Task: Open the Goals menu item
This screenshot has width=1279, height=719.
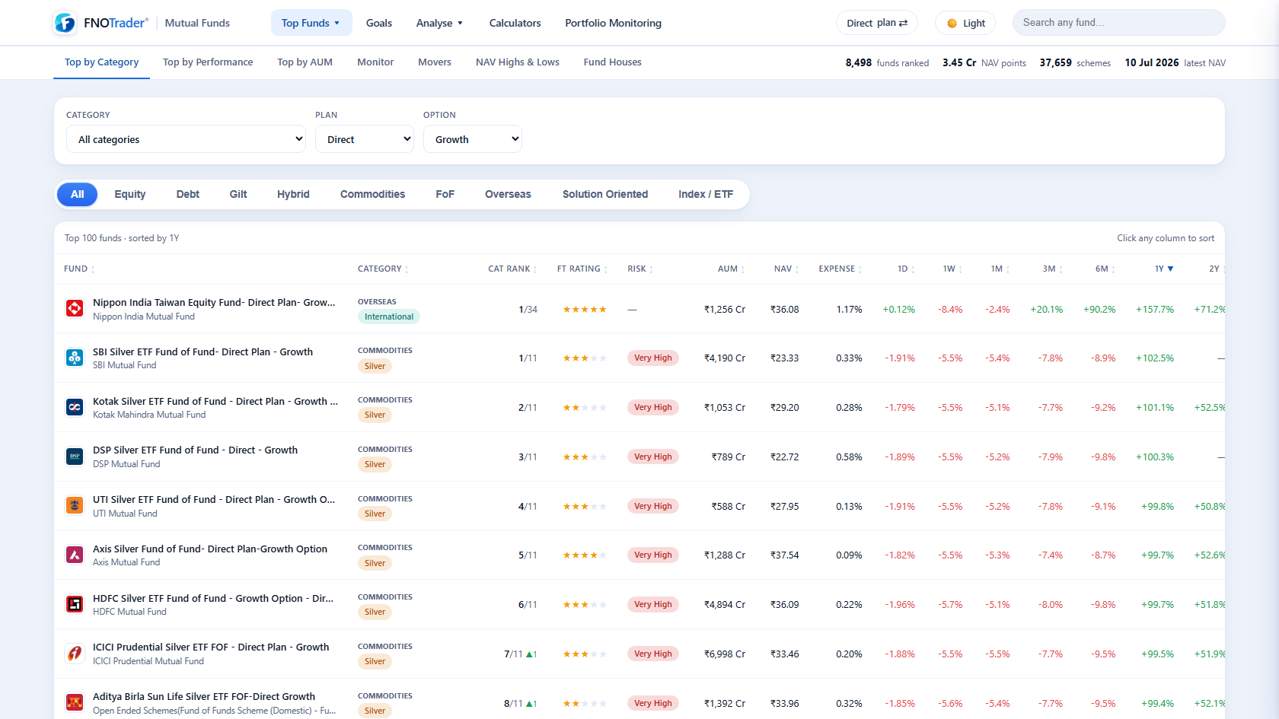Action: pos(379,23)
